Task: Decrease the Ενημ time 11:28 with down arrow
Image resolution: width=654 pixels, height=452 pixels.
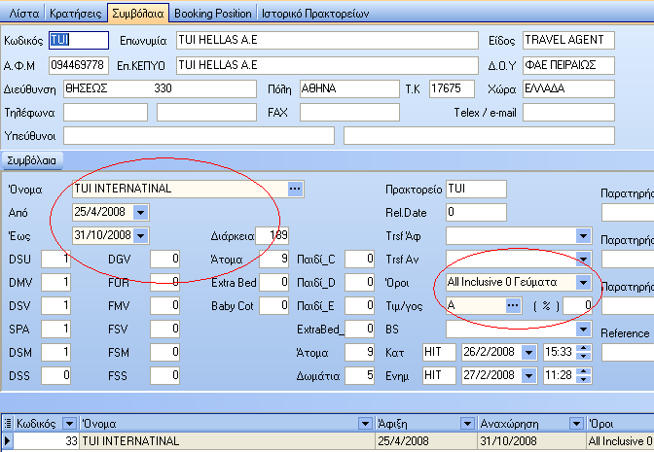Action: (584, 379)
